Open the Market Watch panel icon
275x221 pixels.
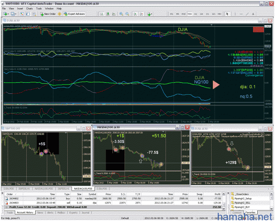[22, 14]
